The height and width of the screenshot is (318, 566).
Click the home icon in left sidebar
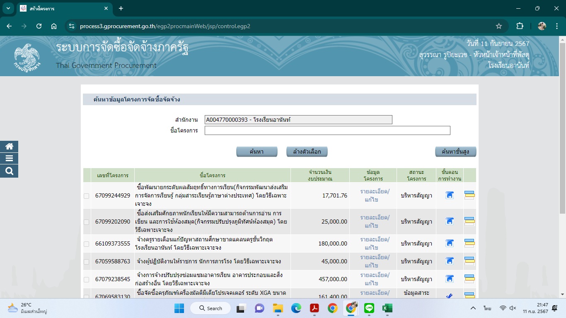pos(9,147)
